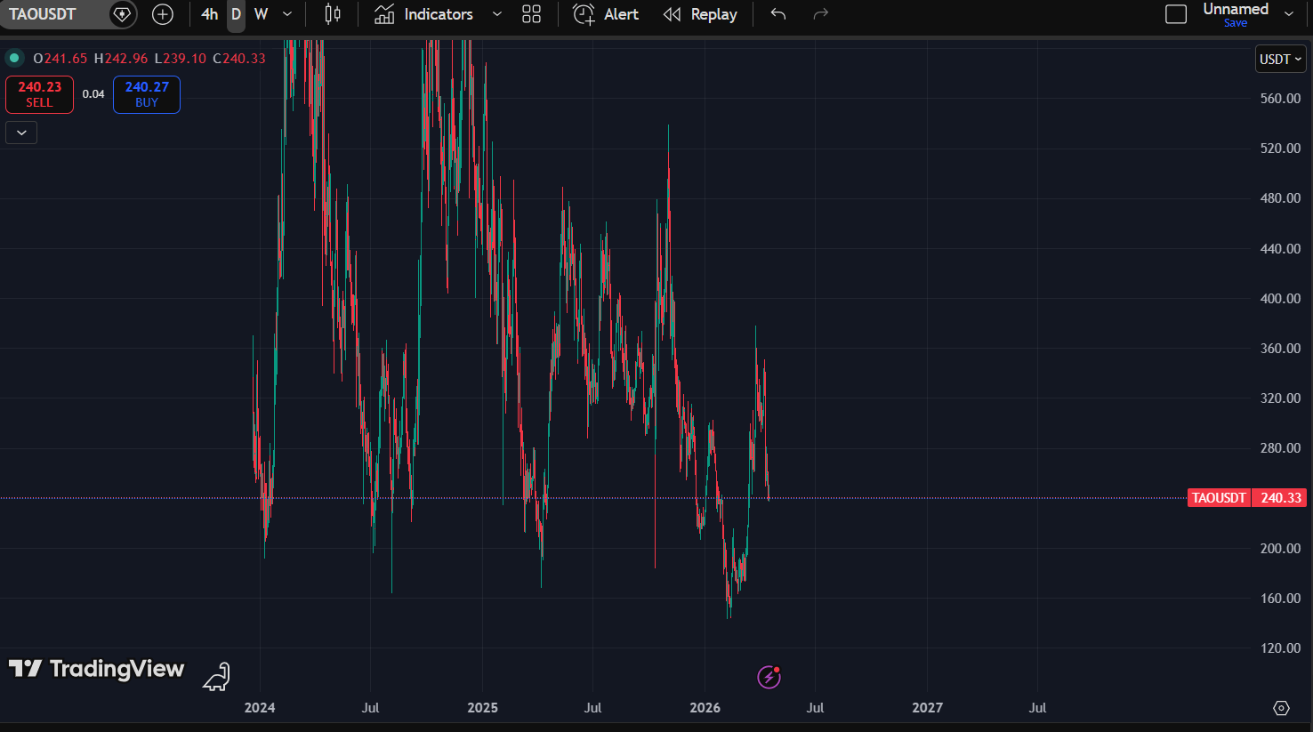Expand the timeframe interval dropdown
The image size is (1313, 732).
click(x=287, y=14)
